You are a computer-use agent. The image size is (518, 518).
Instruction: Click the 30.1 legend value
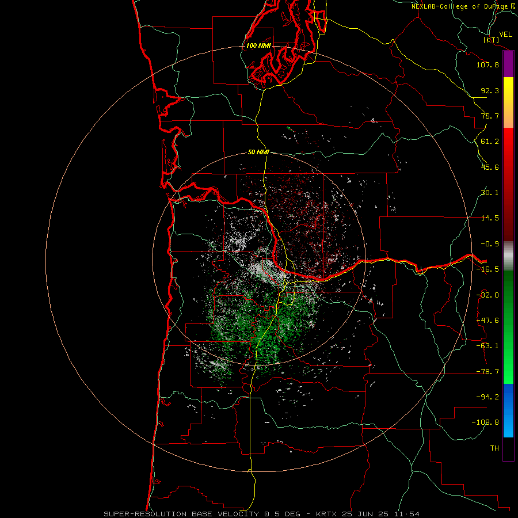tap(490, 193)
